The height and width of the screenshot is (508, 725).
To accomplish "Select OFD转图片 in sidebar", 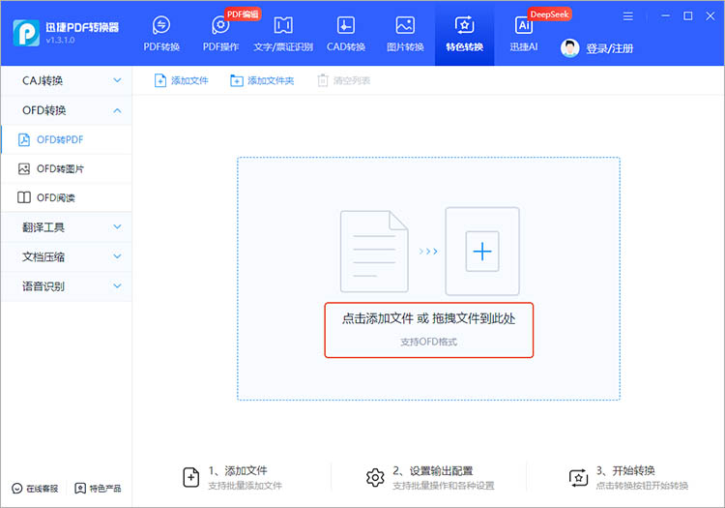I will pos(67,169).
